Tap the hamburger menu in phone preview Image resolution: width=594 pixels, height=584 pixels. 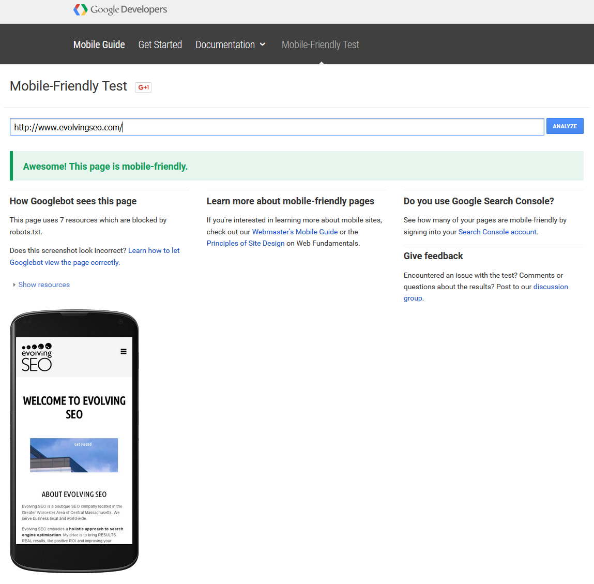[124, 352]
